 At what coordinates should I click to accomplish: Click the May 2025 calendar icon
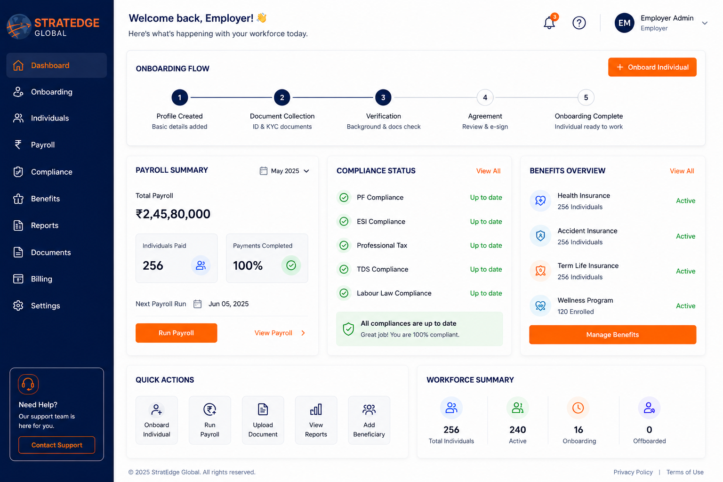(x=264, y=171)
